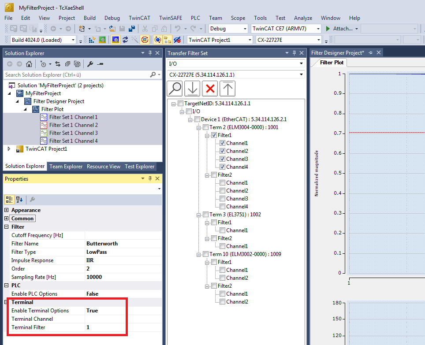The image size is (425, 345).
Task: Check the Device 1 (EtherCAT) checkbox
Action: [x=198, y=119]
